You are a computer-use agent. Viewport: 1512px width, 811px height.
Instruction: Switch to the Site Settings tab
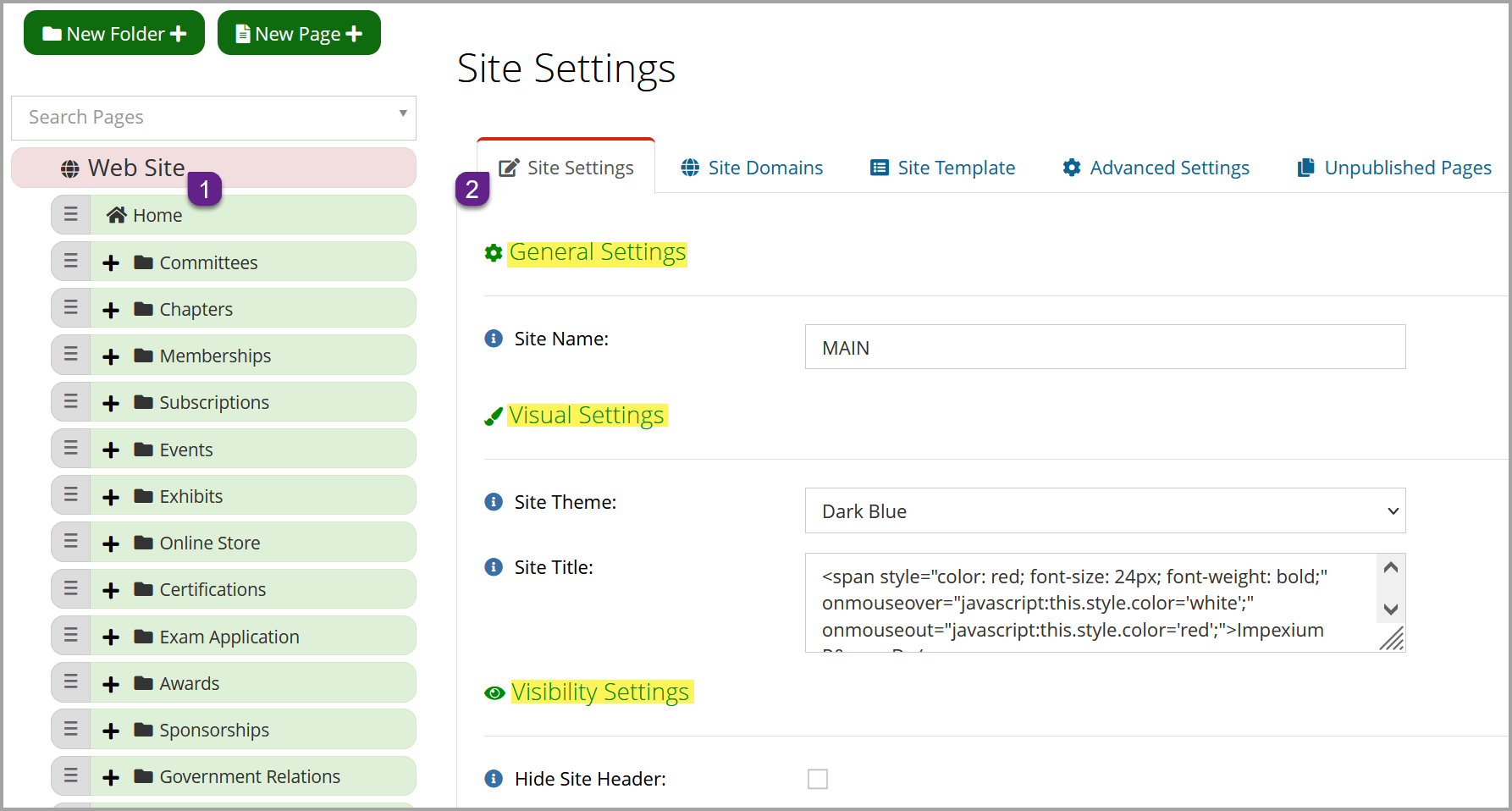click(566, 168)
